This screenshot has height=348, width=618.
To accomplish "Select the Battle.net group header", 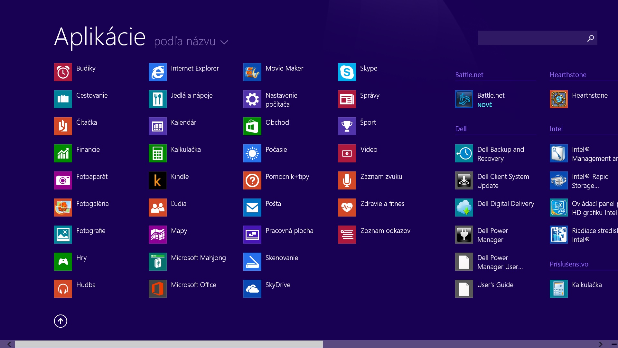I will [x=469, y=75].
